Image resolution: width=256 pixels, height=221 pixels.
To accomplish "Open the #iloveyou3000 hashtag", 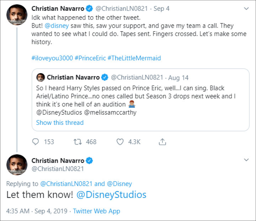I will [52, 58].
